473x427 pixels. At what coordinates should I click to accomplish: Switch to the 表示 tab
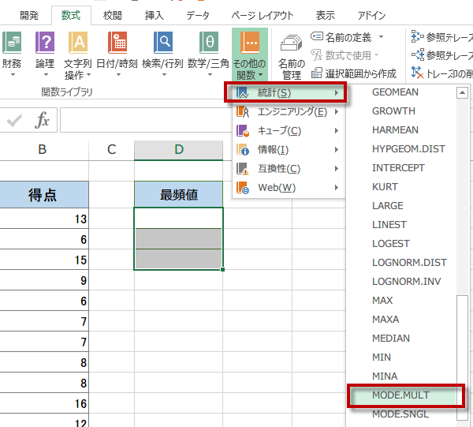(x=325, y=15)
